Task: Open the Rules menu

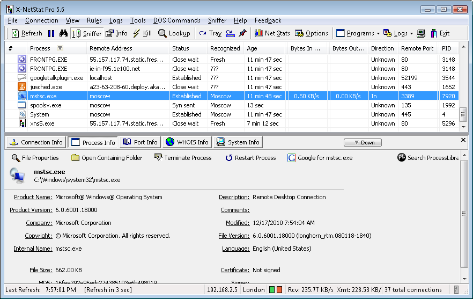Action: click(94, 20)
